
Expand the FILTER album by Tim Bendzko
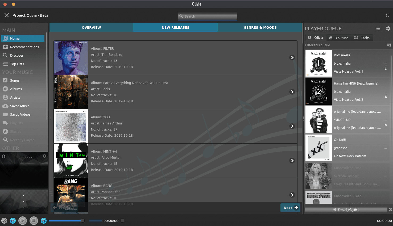pos(292,58)
